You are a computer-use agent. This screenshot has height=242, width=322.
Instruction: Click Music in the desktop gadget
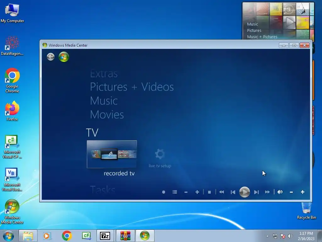[x=253, y=24]
